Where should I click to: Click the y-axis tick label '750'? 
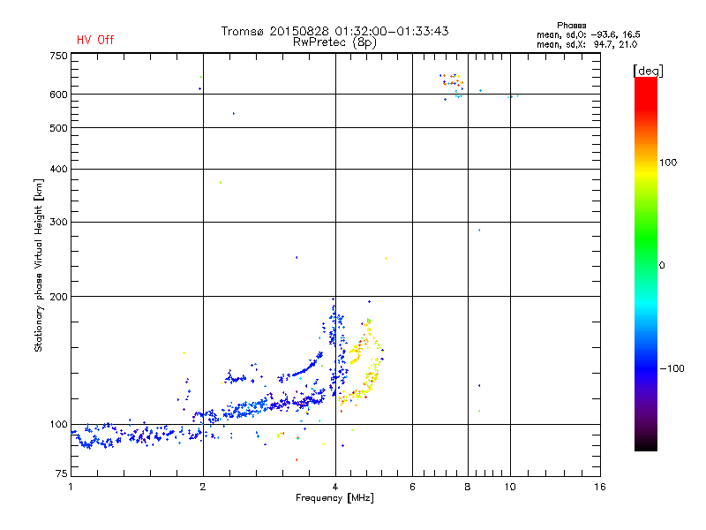pyautogui.click(x=58, y=56)
